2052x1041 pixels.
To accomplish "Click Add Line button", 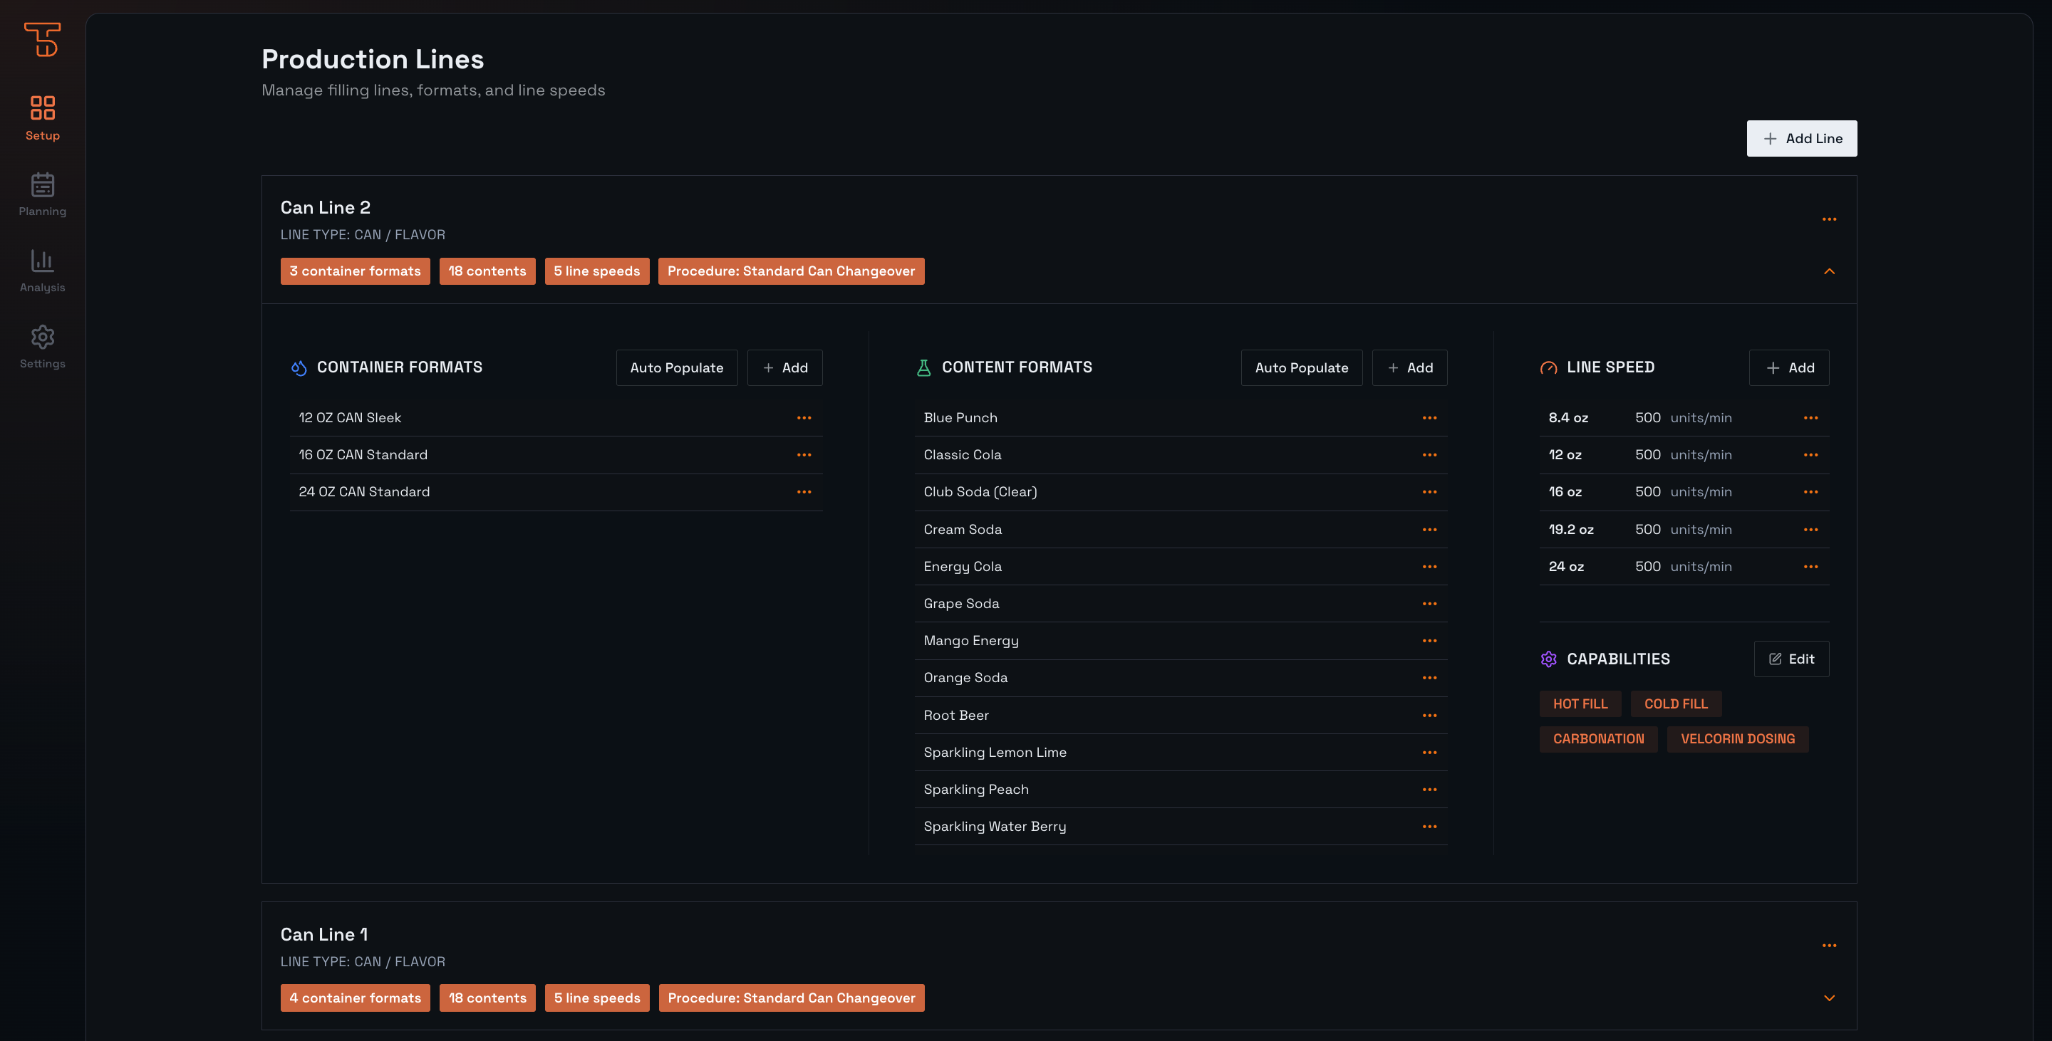I will tap(1801, 138).
